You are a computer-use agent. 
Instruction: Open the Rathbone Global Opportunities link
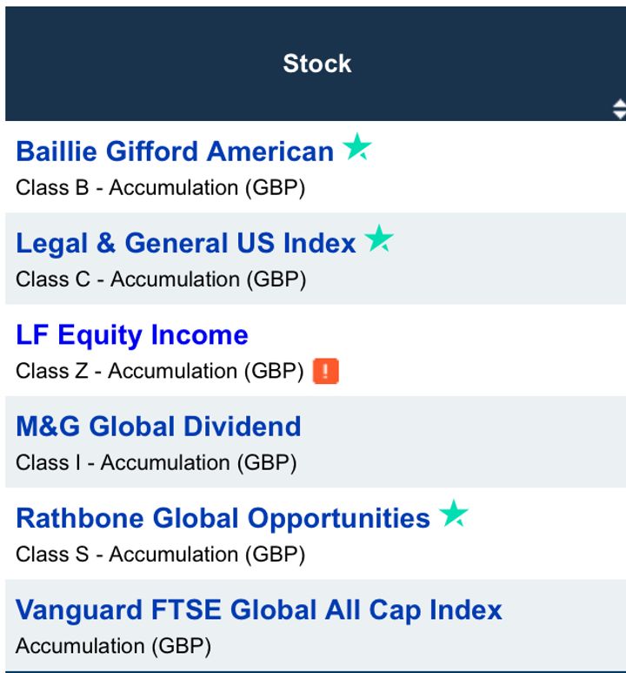pyautogui.click(x=223, y=518)
